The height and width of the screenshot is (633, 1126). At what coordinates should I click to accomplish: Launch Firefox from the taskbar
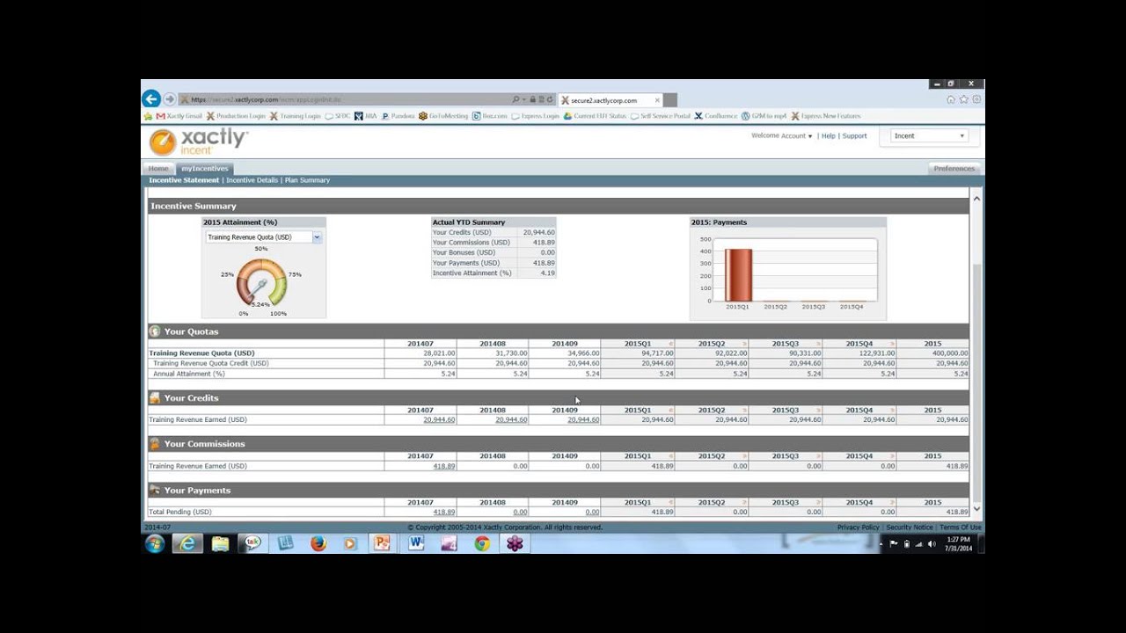(x=318, y=543)
